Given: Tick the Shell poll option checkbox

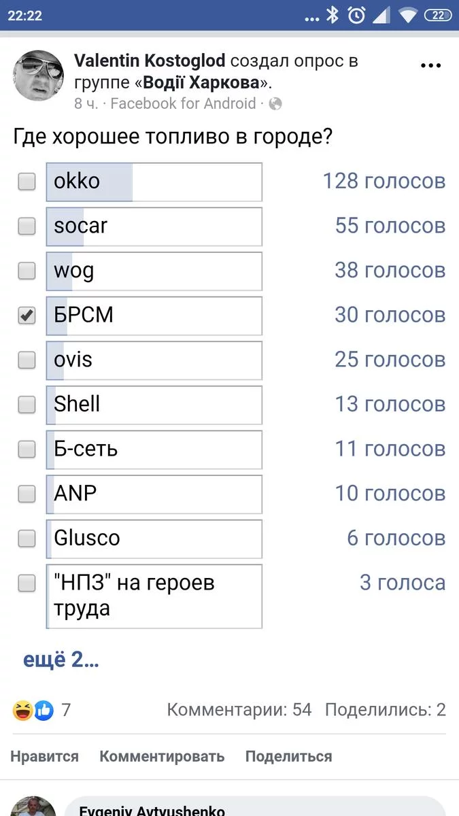Looking at the screenshot, I should pos(27,405).
